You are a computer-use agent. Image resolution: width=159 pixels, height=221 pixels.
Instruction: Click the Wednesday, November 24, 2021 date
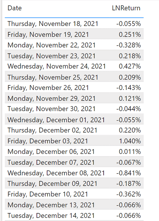57,66
